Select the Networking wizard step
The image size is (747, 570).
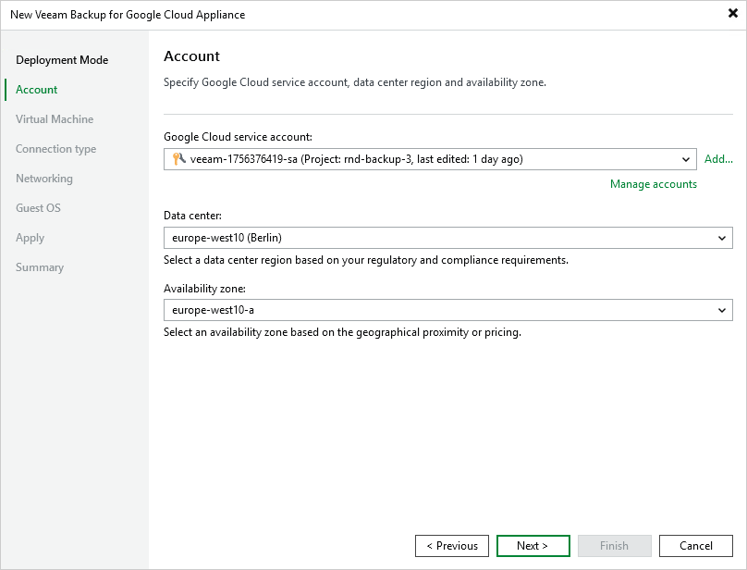[44, 179]
